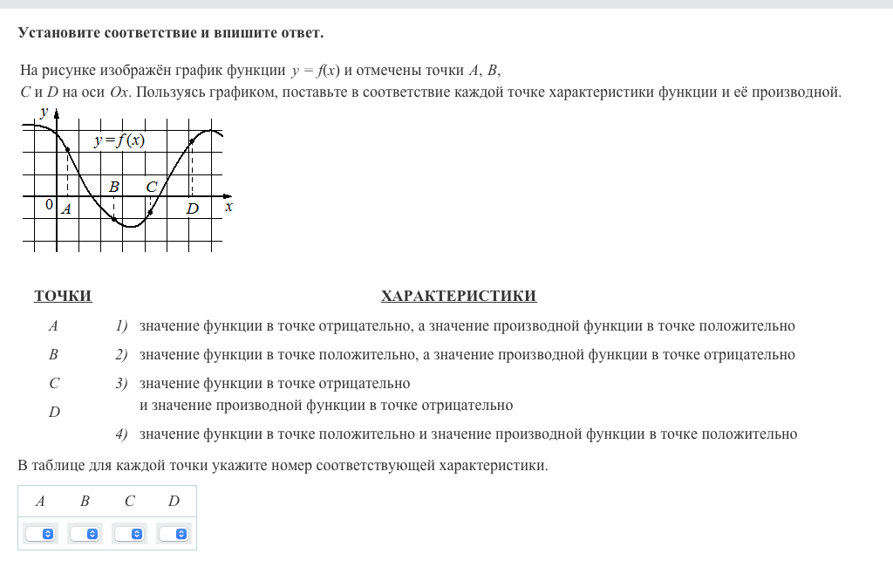Click point A label on the graph
Viewport: 893px width, 574px height.
tap(66, 209)
